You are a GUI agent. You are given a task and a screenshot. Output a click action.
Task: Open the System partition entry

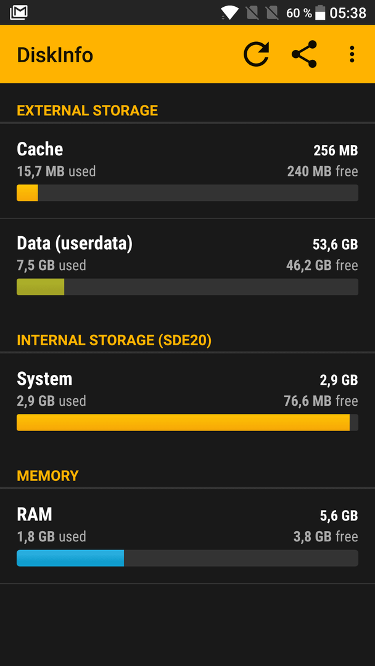click(187, 401)
